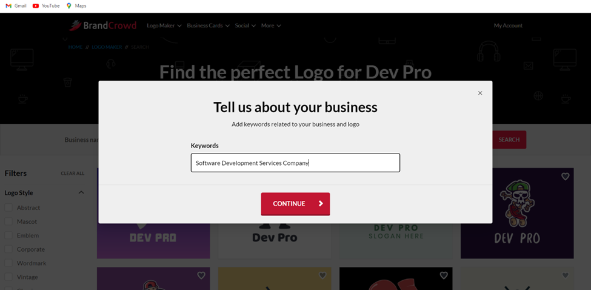Screen dimensions: 591x290
Task: Open the Business Cards dropdown menu
Action: [x=208, y=25]
